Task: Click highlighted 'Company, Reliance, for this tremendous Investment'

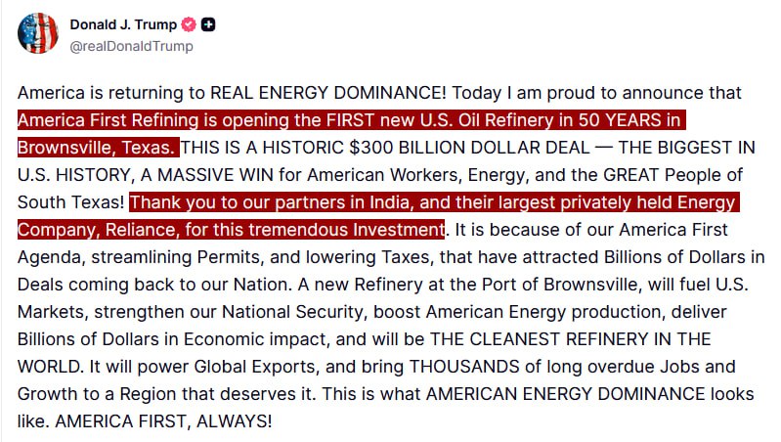Action: pyautogui.click(x=231, y=231)
